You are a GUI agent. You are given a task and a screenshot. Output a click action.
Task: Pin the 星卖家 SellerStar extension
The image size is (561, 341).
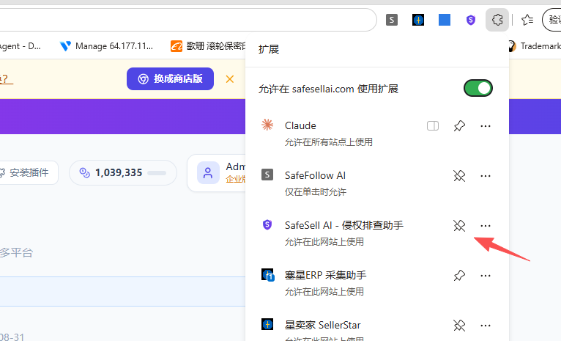459,326
